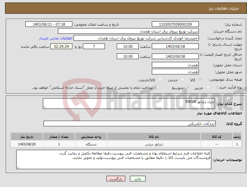Select the کالا radio button
The height and width of the screenshot is (187, 247).
200,79
